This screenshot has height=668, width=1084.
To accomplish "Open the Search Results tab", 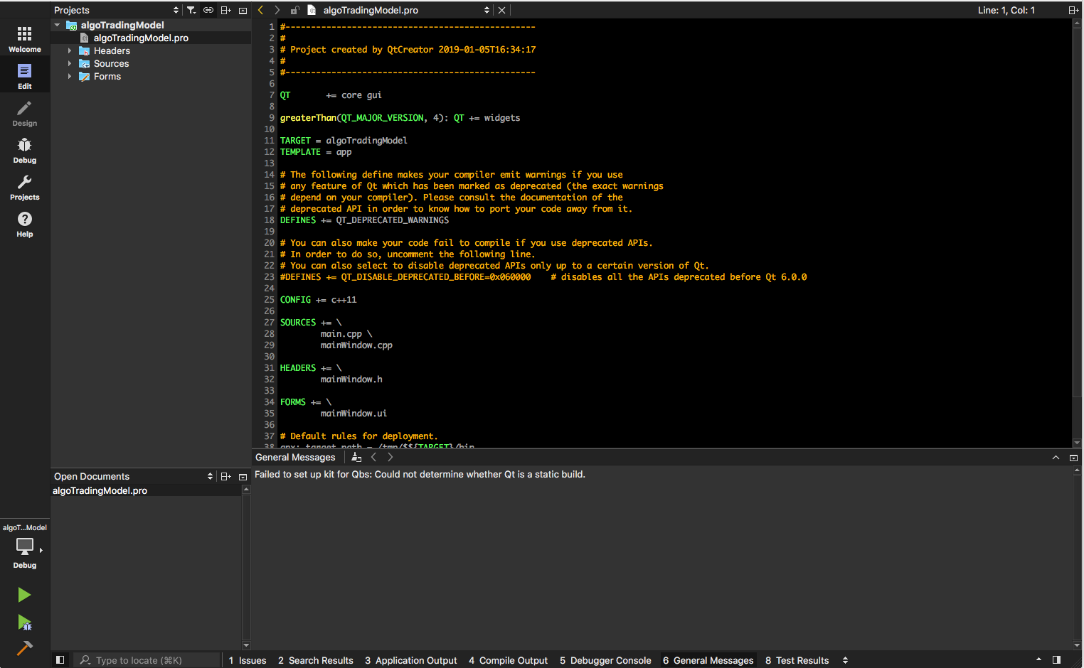I will click(316, 660).
